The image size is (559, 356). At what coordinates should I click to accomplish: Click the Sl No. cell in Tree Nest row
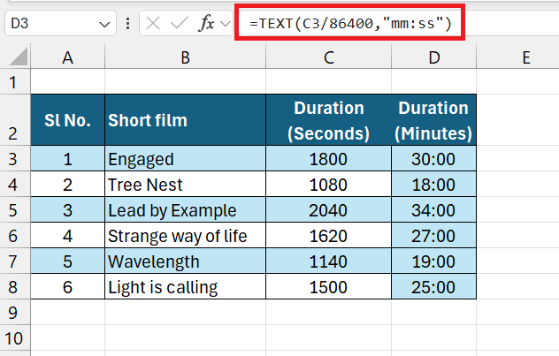68,185
